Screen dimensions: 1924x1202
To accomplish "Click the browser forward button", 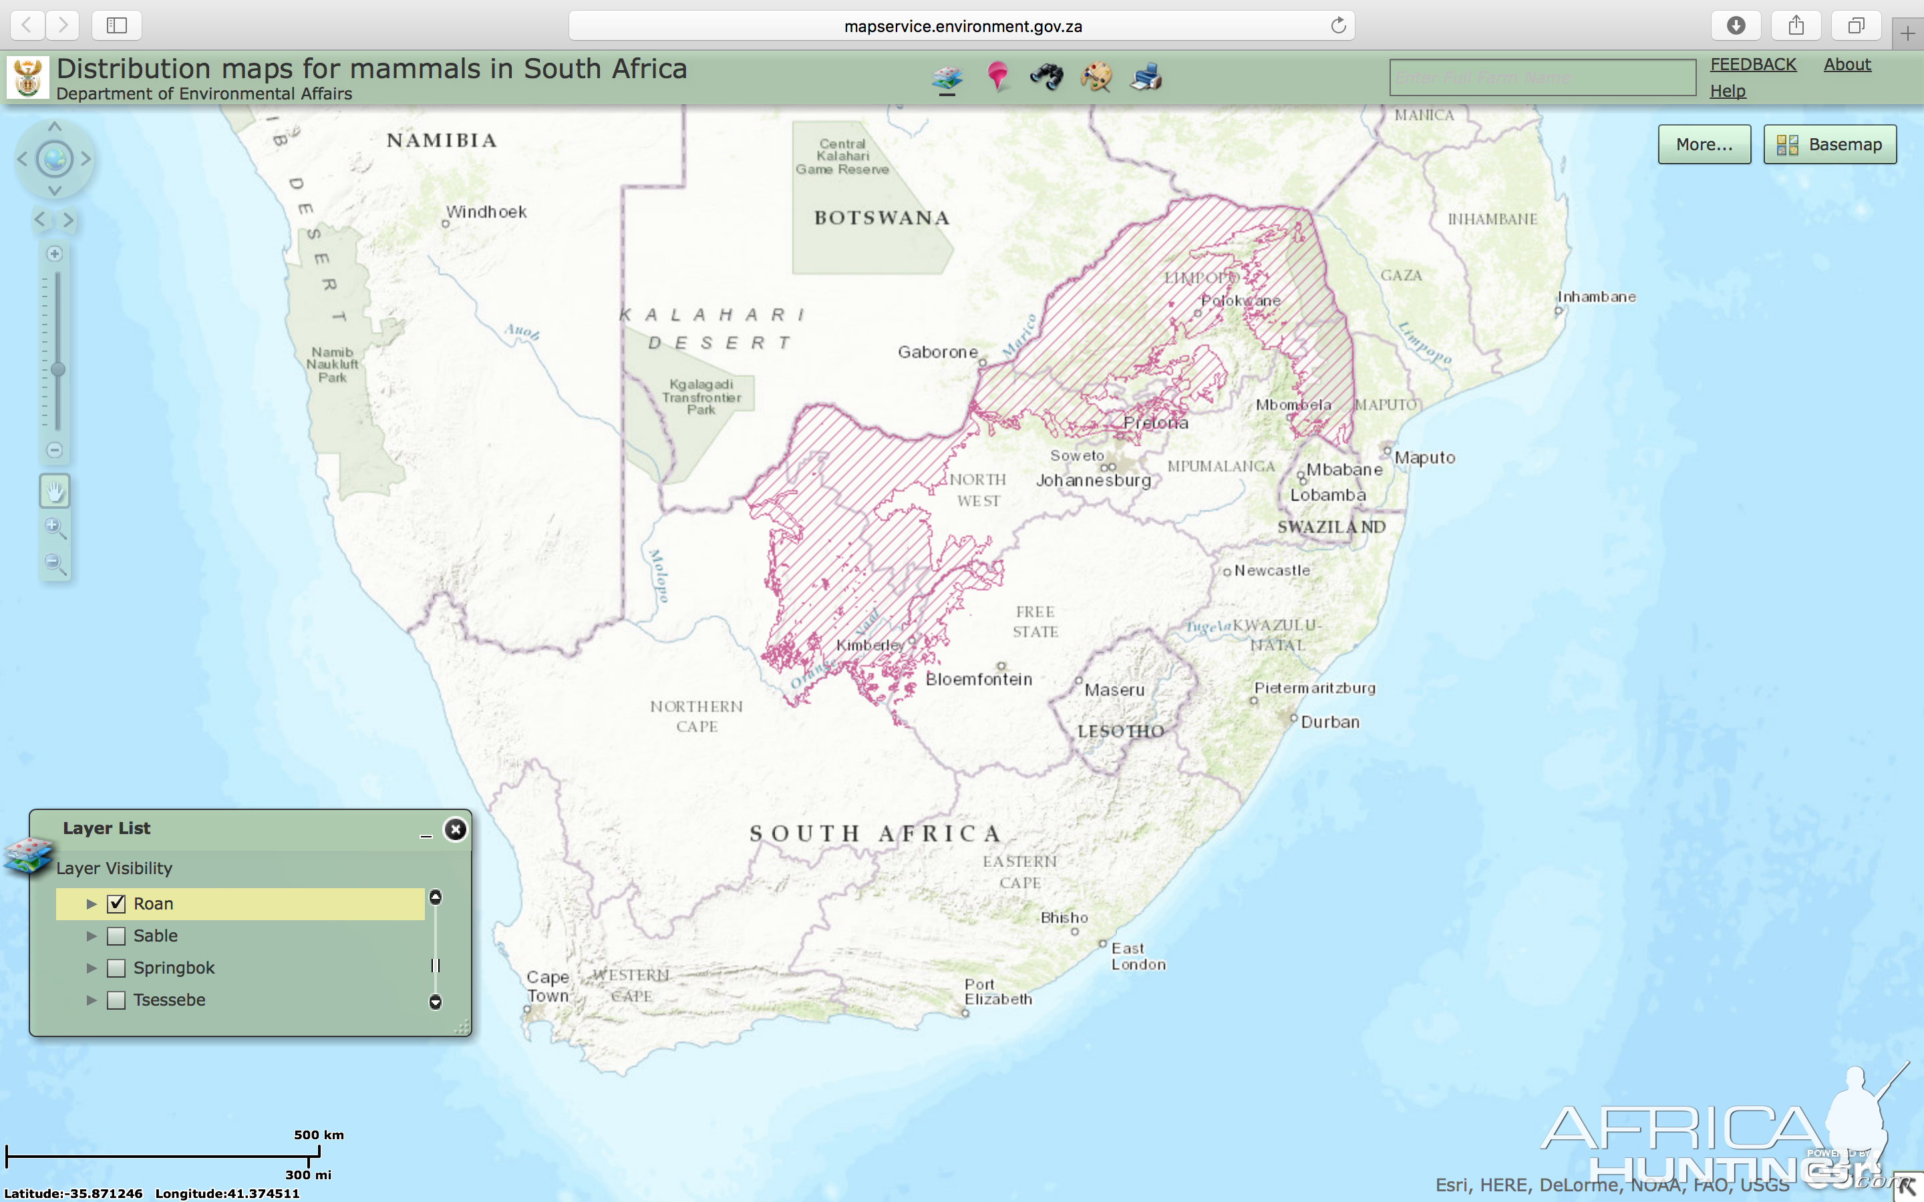I will 62,25.
